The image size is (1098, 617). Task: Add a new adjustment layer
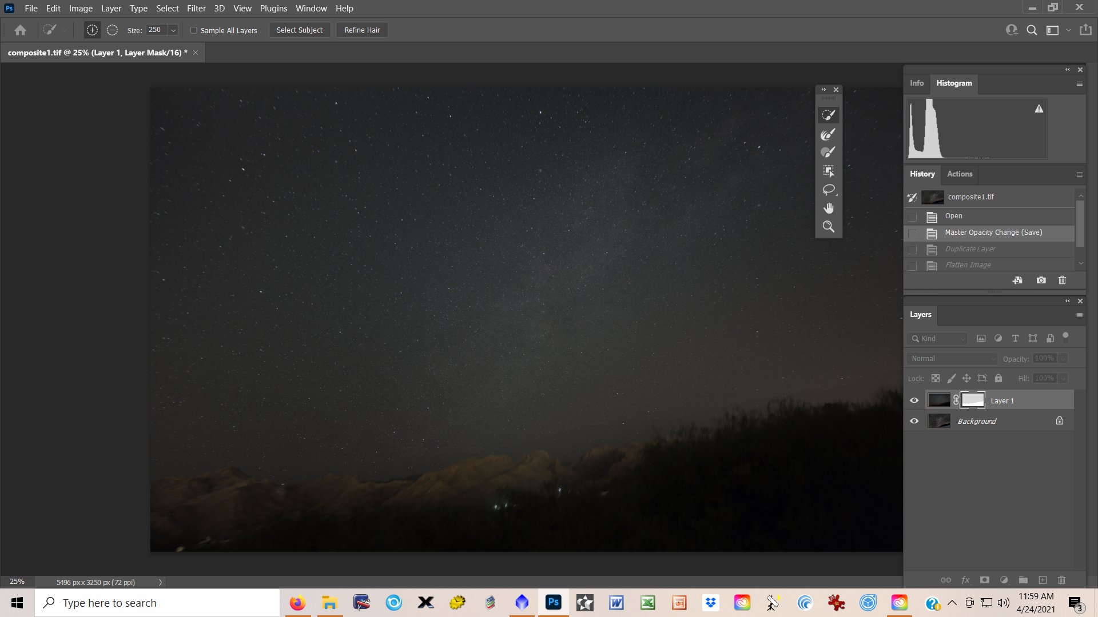pyautogui.click(x=1004, y=580)
